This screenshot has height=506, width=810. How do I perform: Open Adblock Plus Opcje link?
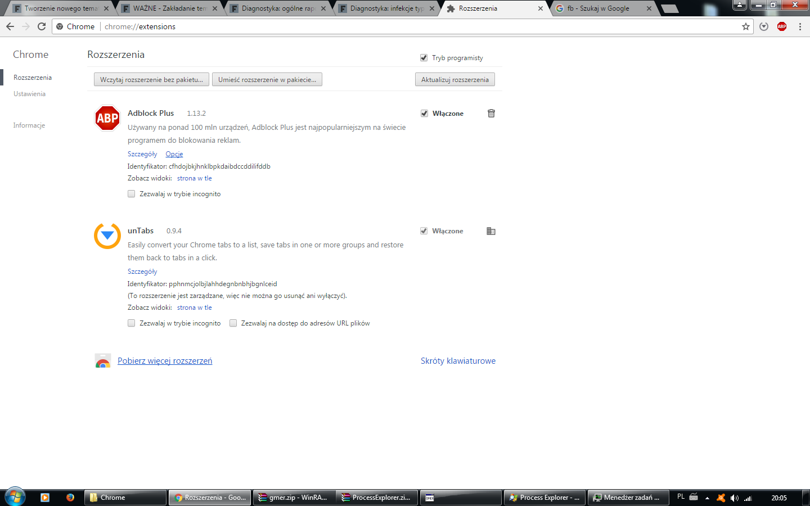point(174,154)
